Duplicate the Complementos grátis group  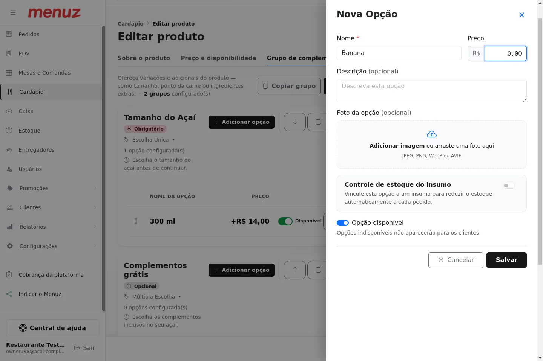317,270
